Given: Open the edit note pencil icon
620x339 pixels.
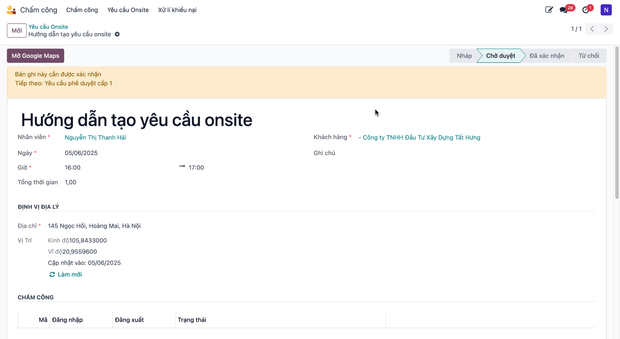Looking at the screenshot, I should pos(549,10).
